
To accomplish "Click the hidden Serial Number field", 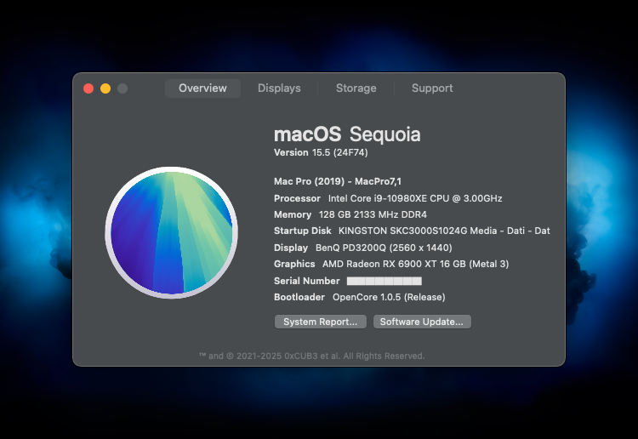I will point(385,281).
